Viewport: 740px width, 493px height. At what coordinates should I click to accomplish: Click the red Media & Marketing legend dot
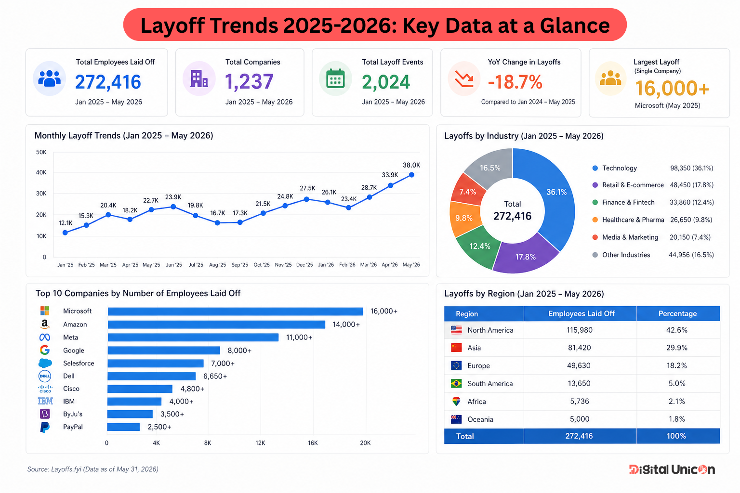click(595, 237)
